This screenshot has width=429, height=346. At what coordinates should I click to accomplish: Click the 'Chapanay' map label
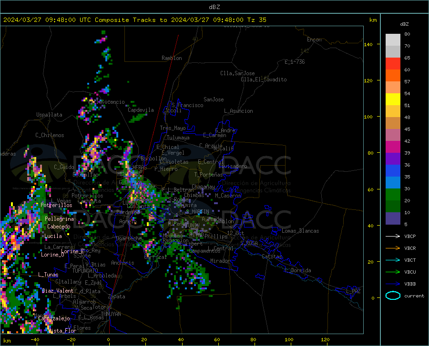click(203, 187)
